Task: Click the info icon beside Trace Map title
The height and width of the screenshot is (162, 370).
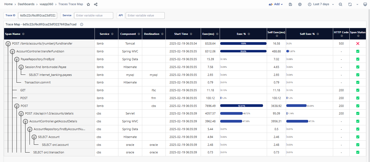Action: pos(82,24)
